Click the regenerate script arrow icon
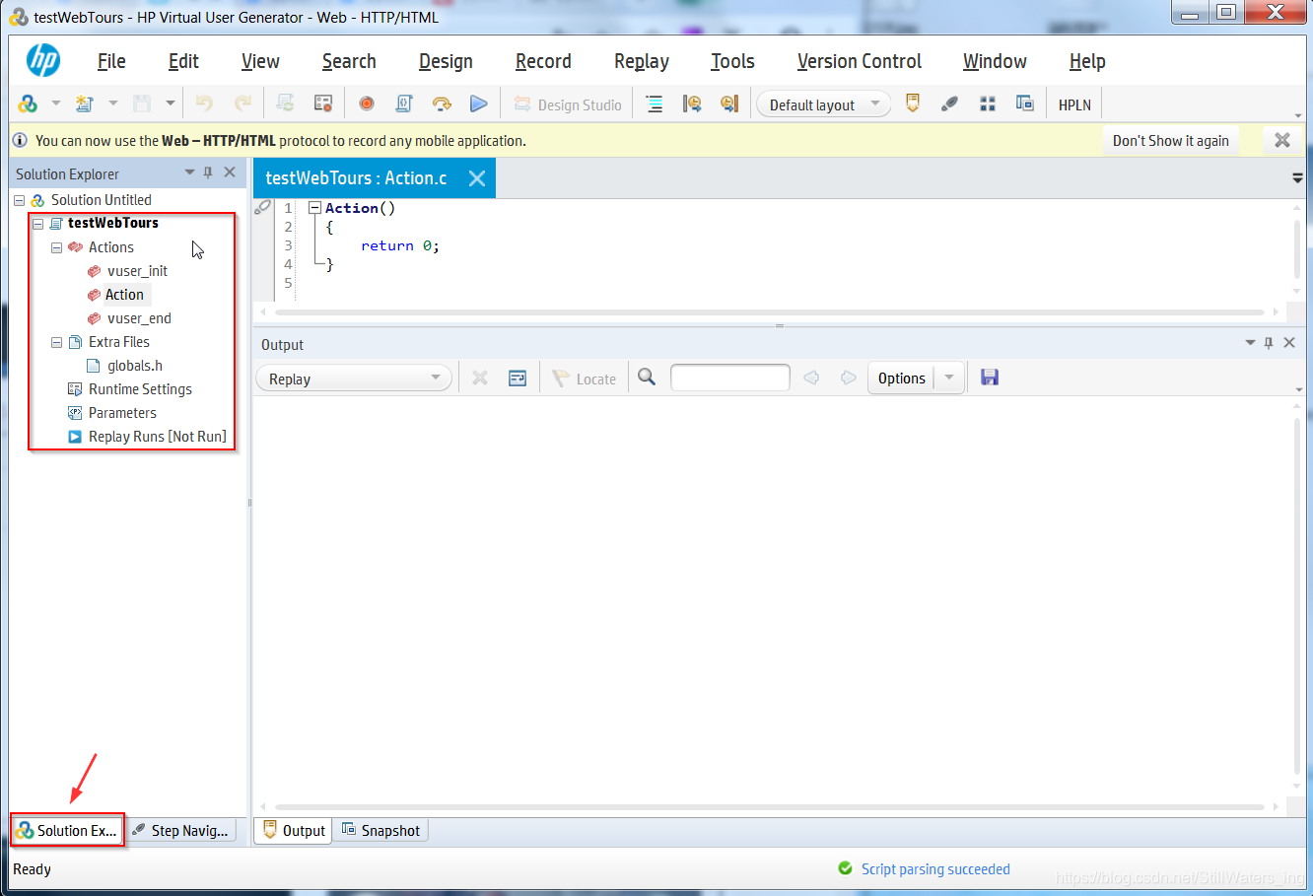Image resolution: width=1313 pixels, height=896 pixels. click(442, 103)
